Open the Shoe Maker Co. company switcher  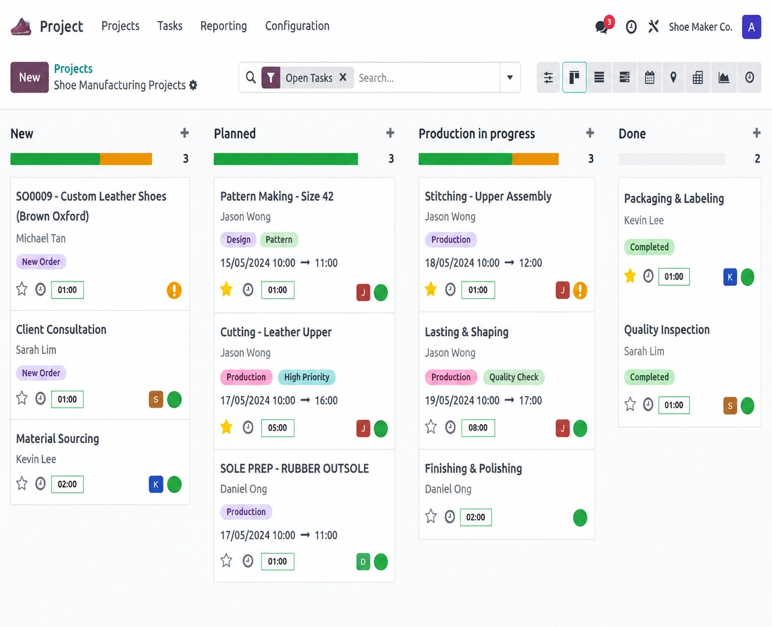(x=700, y=27)
